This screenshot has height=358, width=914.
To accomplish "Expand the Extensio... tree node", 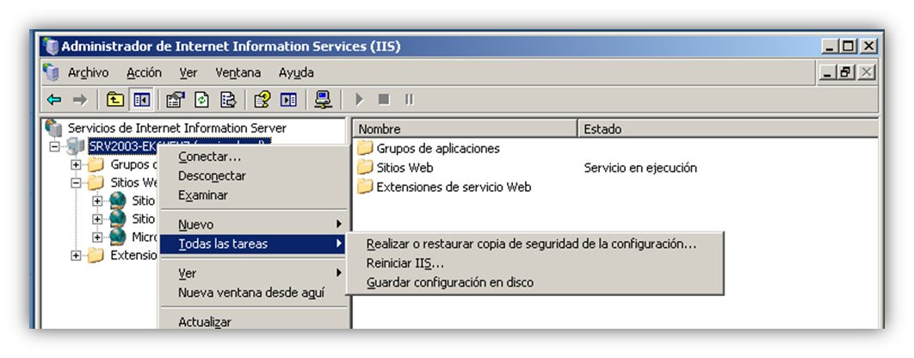I will pyautogui.click(x=76, y=256).
